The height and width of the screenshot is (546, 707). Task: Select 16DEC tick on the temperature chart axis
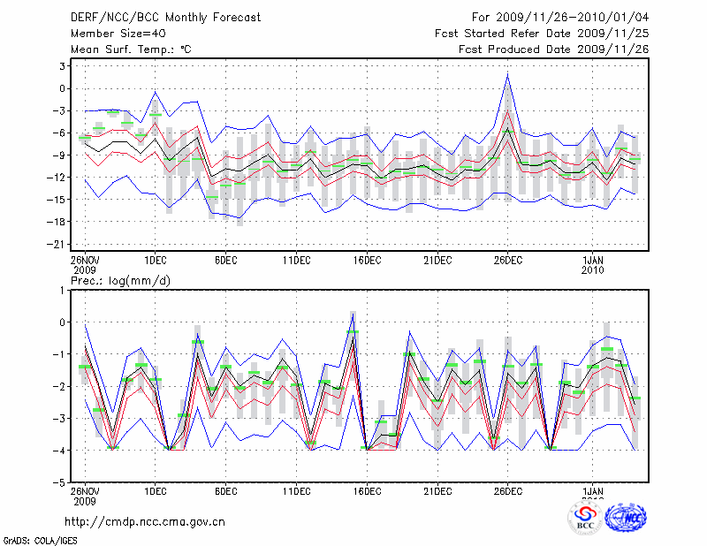367,259
